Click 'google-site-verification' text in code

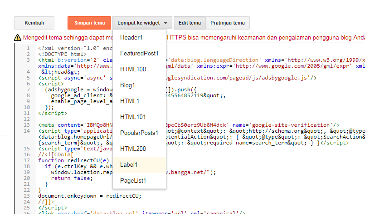pyautogui.click(x=291, y=125)
